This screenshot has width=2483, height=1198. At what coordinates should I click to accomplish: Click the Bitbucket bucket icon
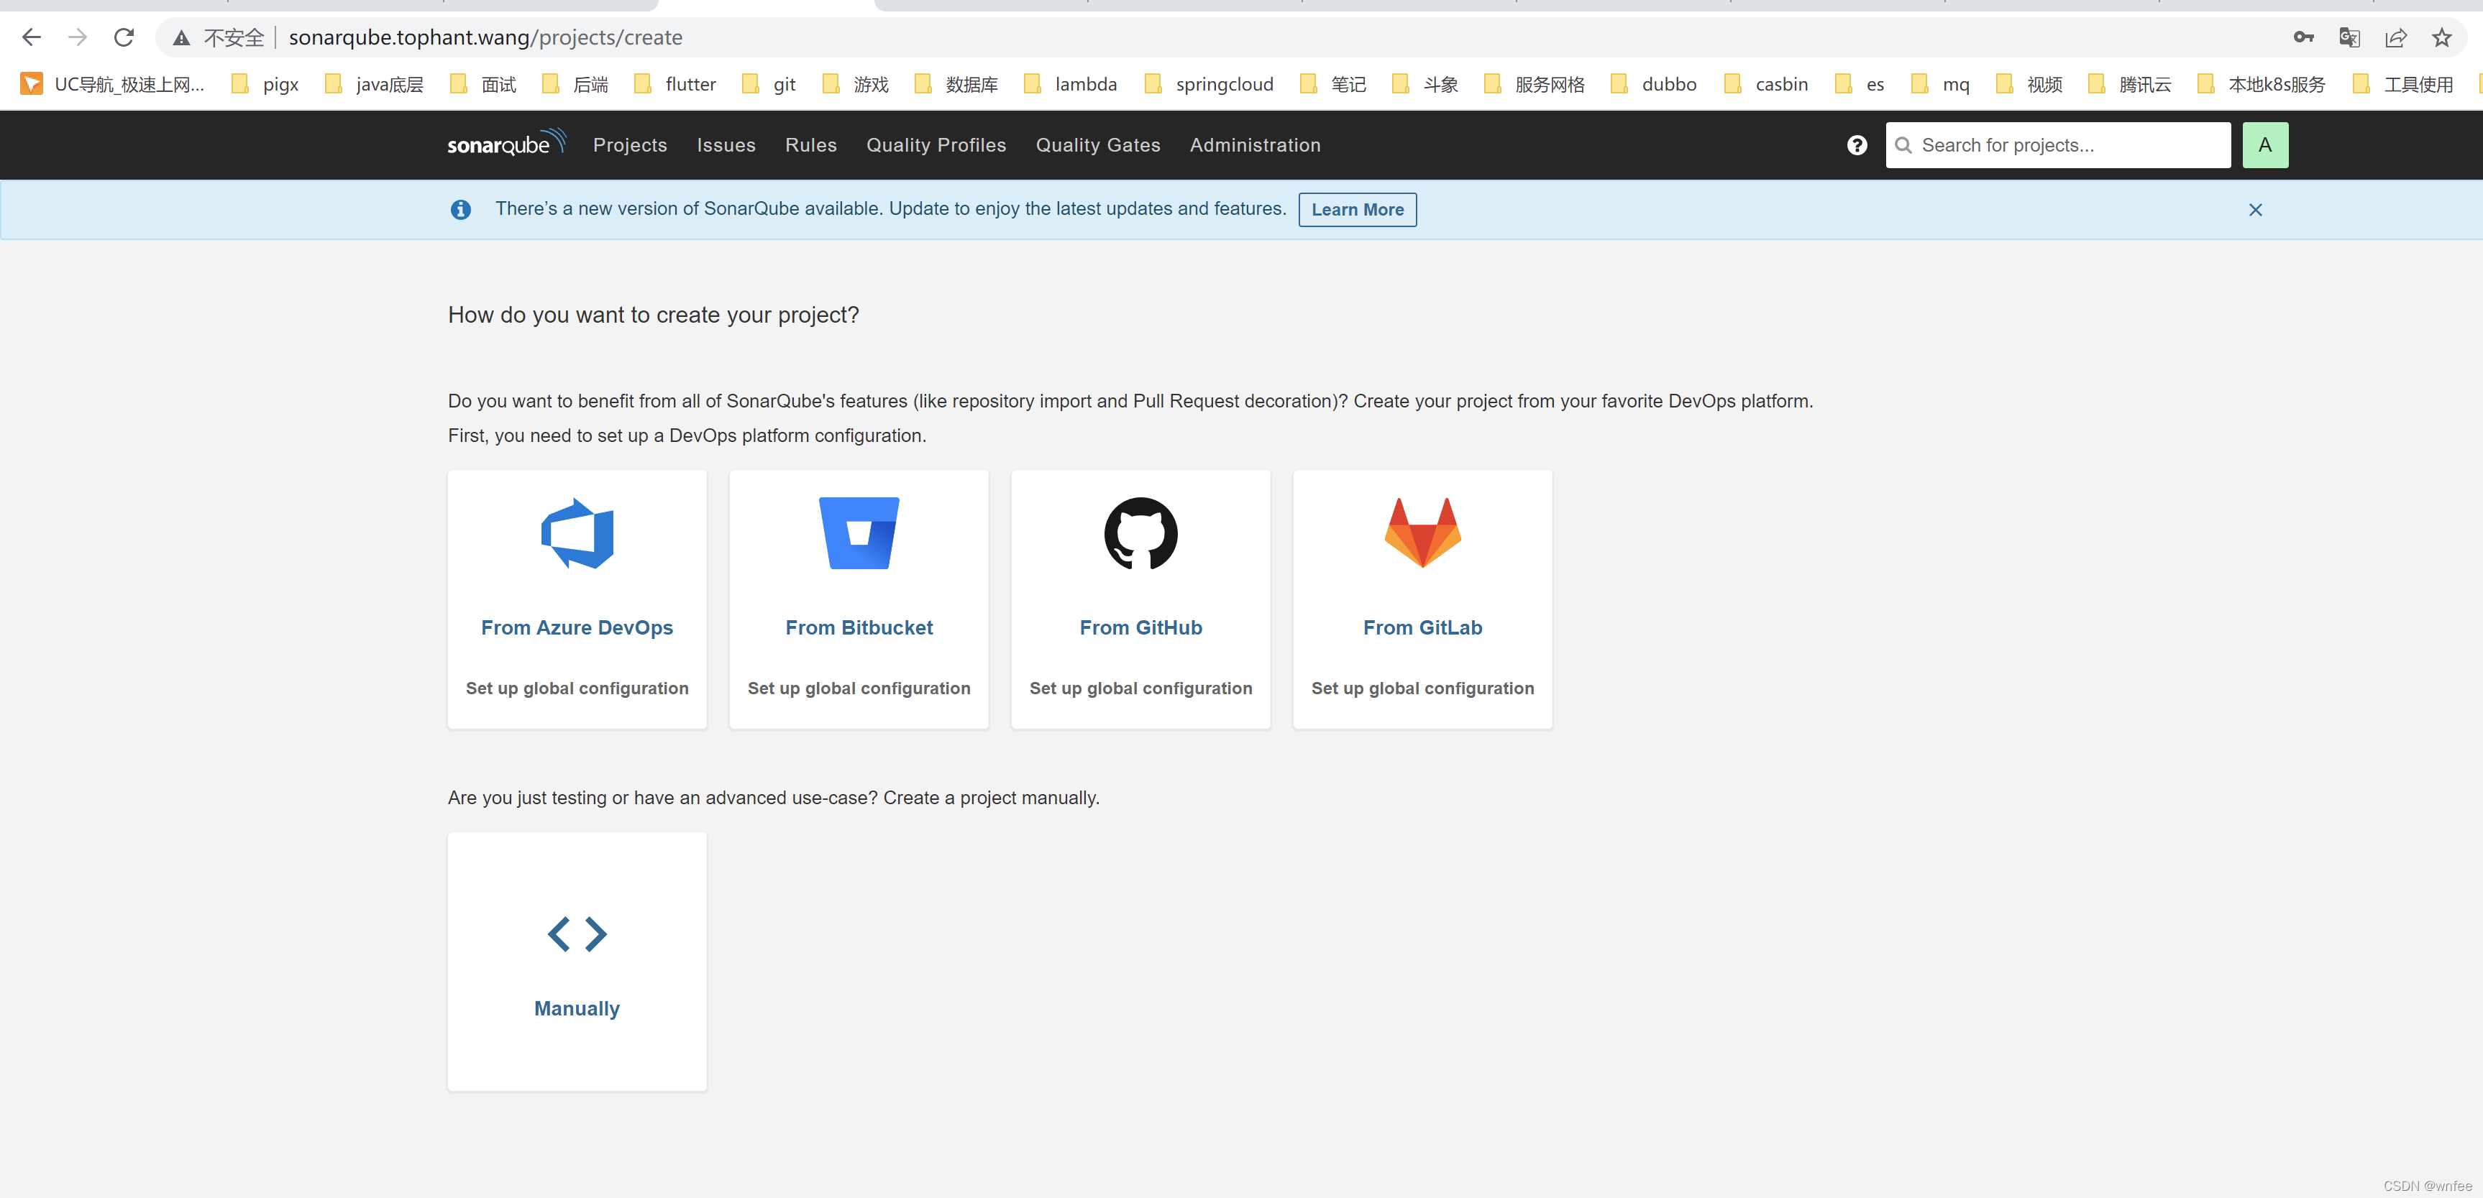point(858,533)
